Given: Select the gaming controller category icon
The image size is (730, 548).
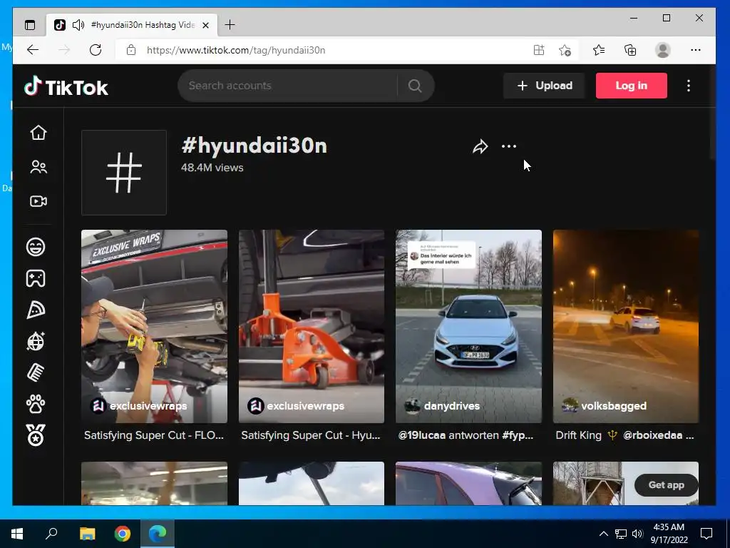Looking at the screenshot, I should [36, 278].
